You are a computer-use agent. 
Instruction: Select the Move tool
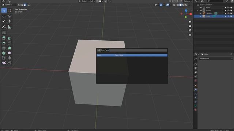click(x=4, y=16)
